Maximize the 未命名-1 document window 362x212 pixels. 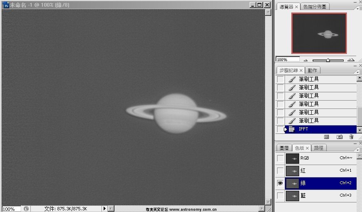click(x=260, y=5)
